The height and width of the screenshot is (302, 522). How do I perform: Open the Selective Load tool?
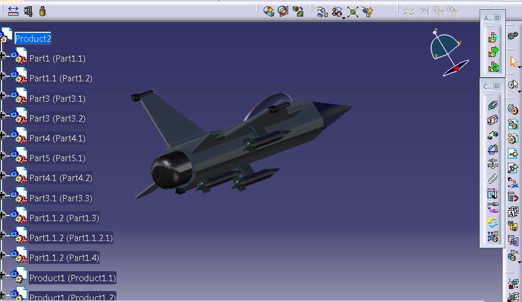[513, 226]
